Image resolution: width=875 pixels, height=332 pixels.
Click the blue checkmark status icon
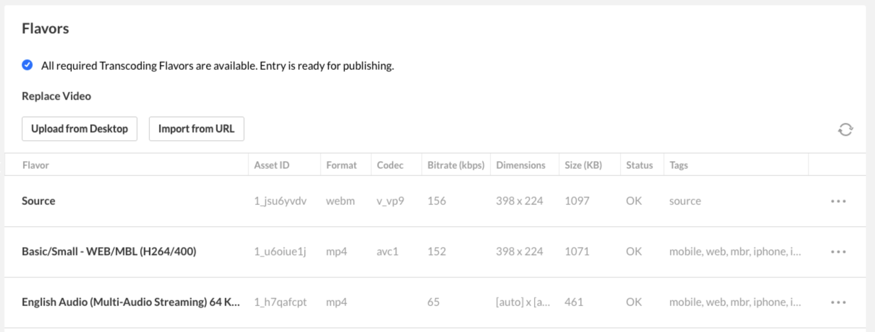(27, 65)
